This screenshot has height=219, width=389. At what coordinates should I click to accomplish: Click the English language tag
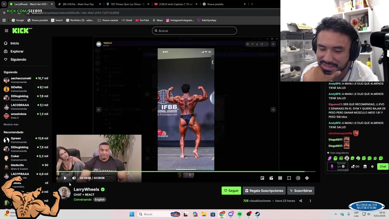click(x=99, y=200)
